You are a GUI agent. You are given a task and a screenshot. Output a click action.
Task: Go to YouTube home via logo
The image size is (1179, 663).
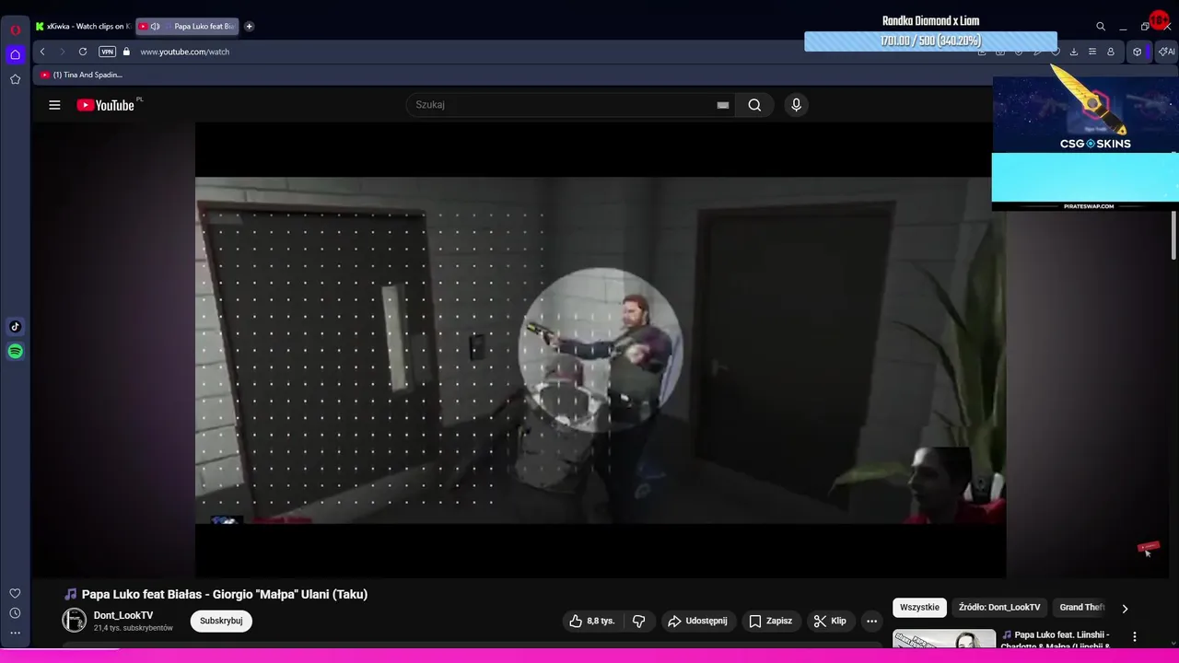[107, 105]
